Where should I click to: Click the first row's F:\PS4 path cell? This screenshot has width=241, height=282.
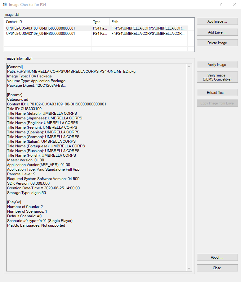click(x=148, y=28)
